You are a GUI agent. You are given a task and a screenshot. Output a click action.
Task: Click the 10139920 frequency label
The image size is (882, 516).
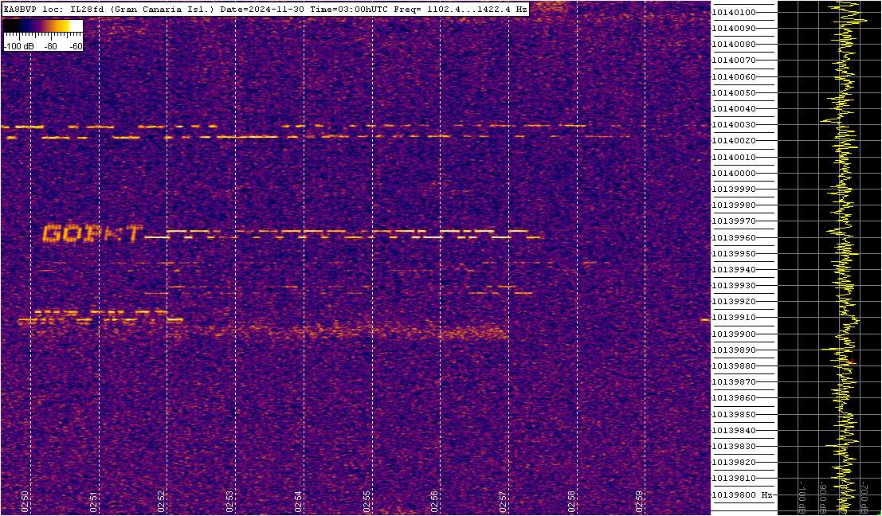734,302
